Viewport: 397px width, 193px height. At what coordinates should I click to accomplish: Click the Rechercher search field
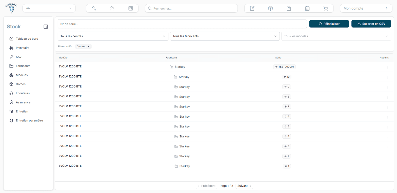tap(191, 8)
